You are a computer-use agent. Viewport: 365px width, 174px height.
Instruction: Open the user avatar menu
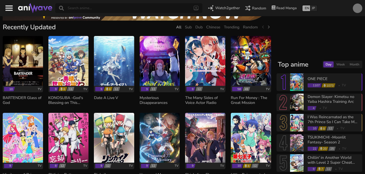(x=357, y=8)
